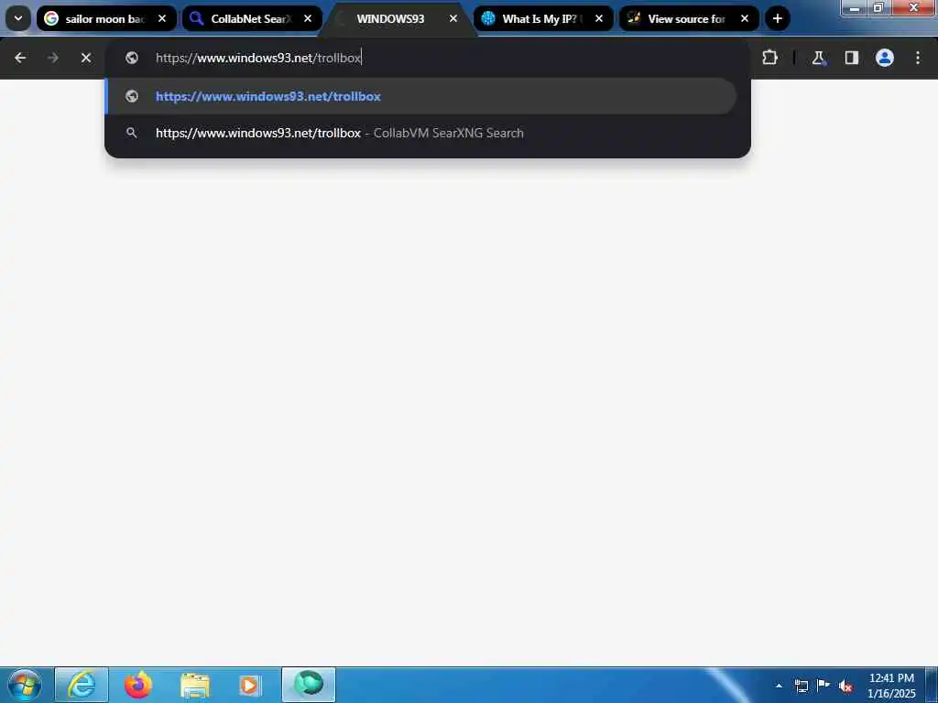
Task: Go forward with the forward arrow
Action: pyautogui.click(x=52, y=58)
